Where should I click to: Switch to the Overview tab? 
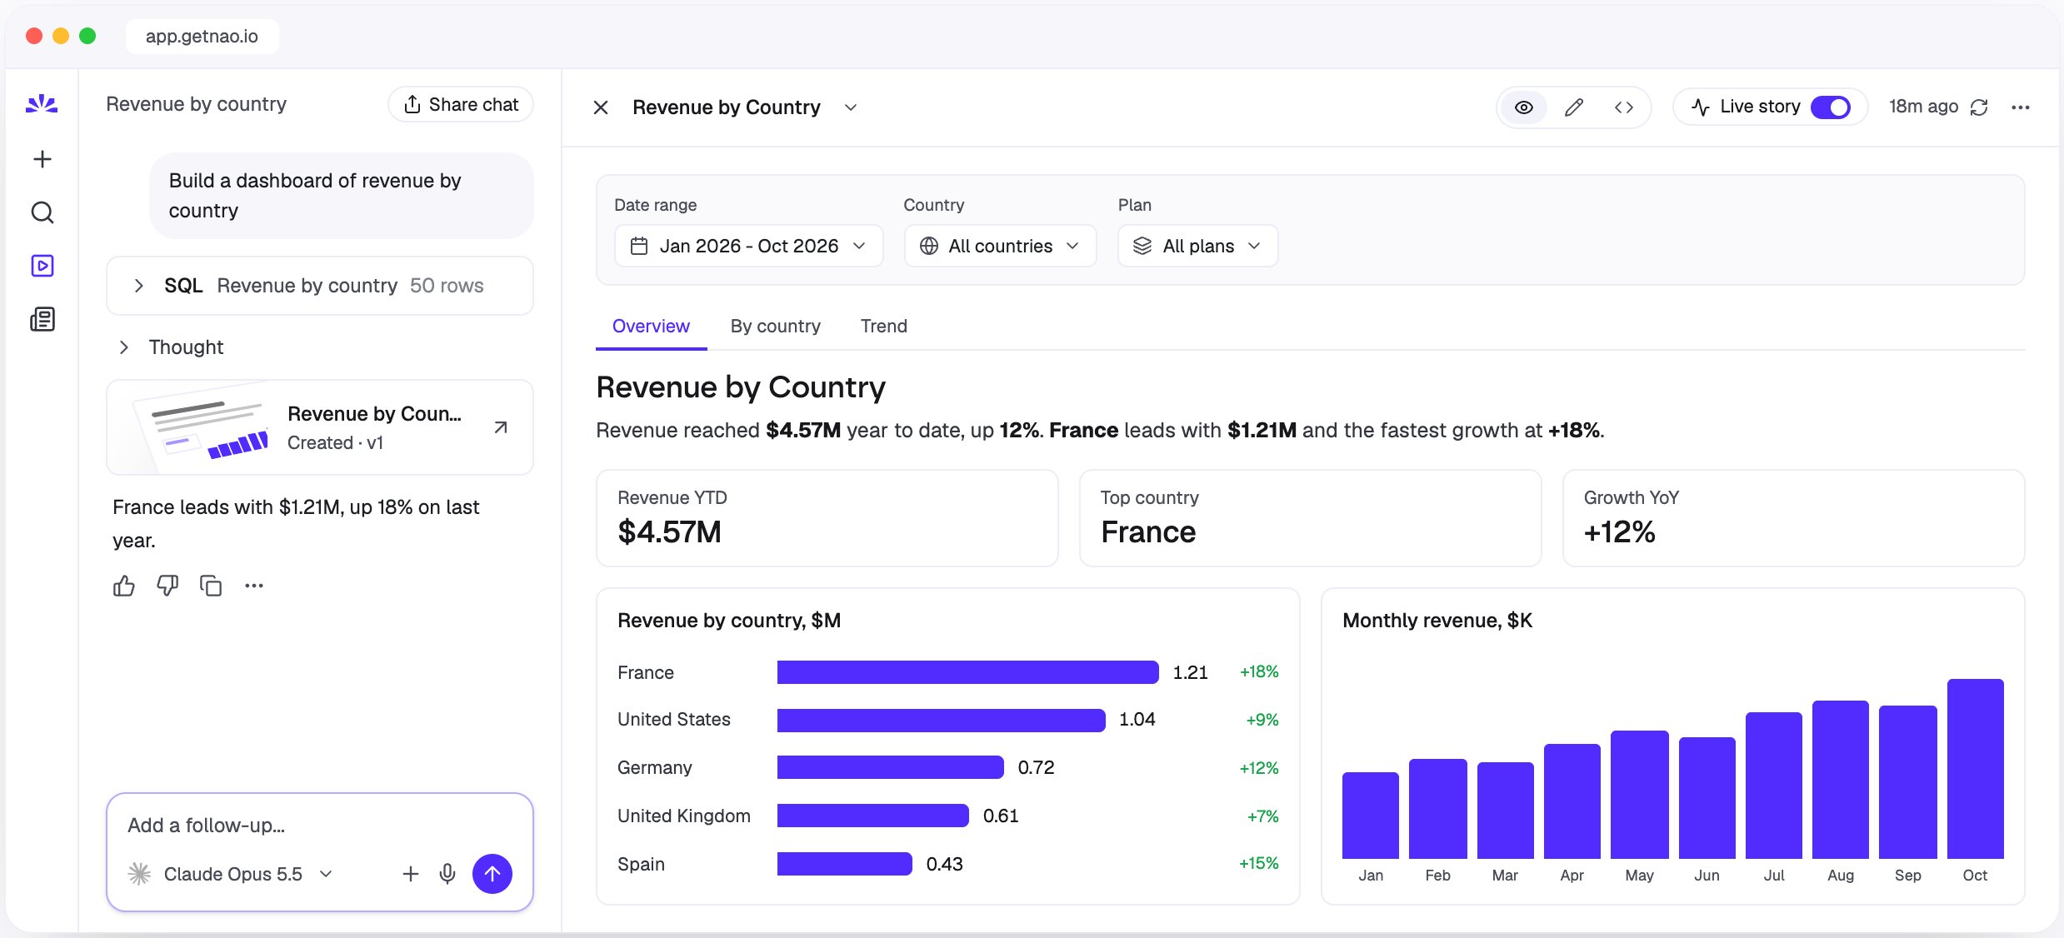tap(651, 327)
